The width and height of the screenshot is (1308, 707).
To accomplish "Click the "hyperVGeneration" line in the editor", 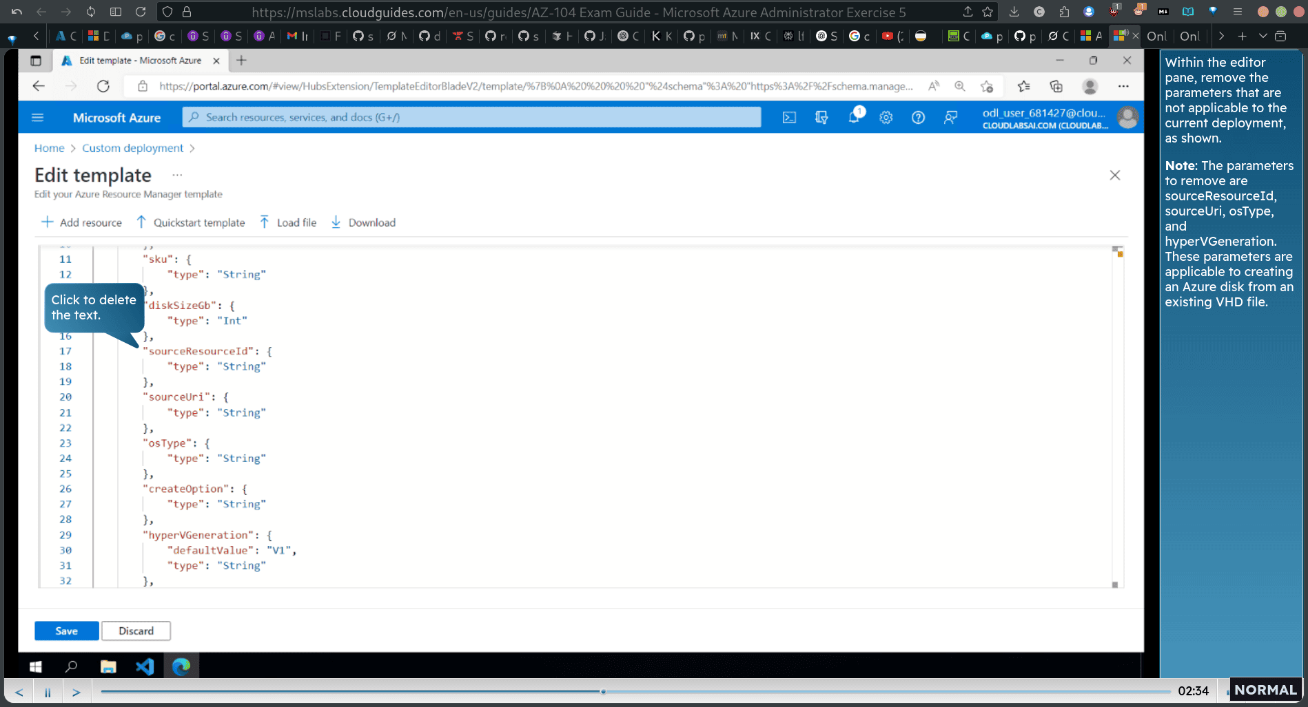I will click(207, 535).
